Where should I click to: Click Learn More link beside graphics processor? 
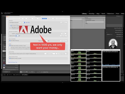[x=28, y=22]
